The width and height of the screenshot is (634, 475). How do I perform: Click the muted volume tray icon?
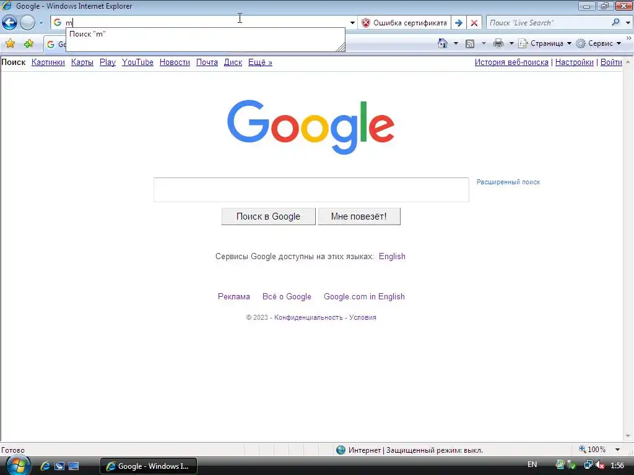(x=600, y=465)
